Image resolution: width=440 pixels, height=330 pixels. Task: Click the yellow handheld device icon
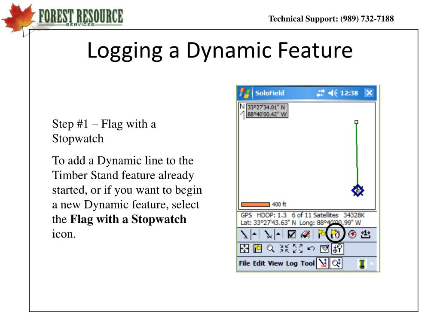coord(362,264)
